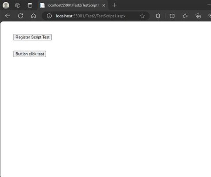211x177 pixels.
Task: Open the tab actions menu icon
Action: 30,5
